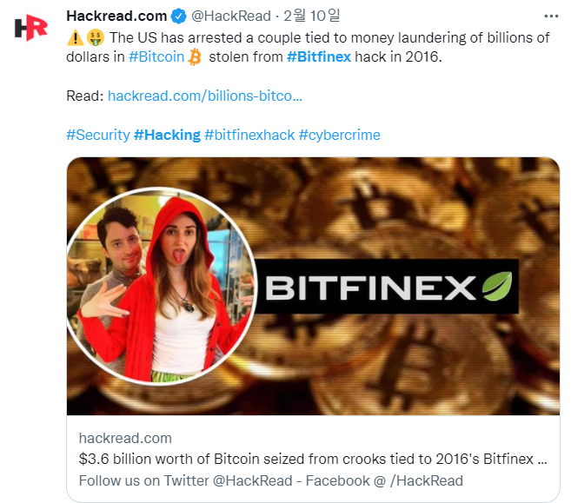Click the #Bitcoin hashtag
Viewport: 571px width, 503px height.
[x=156, y=56]
